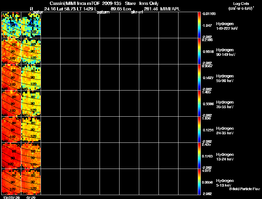
Task: Select the Hydrogen 149-227 keV image at 07:26
Action: [11, 25]
